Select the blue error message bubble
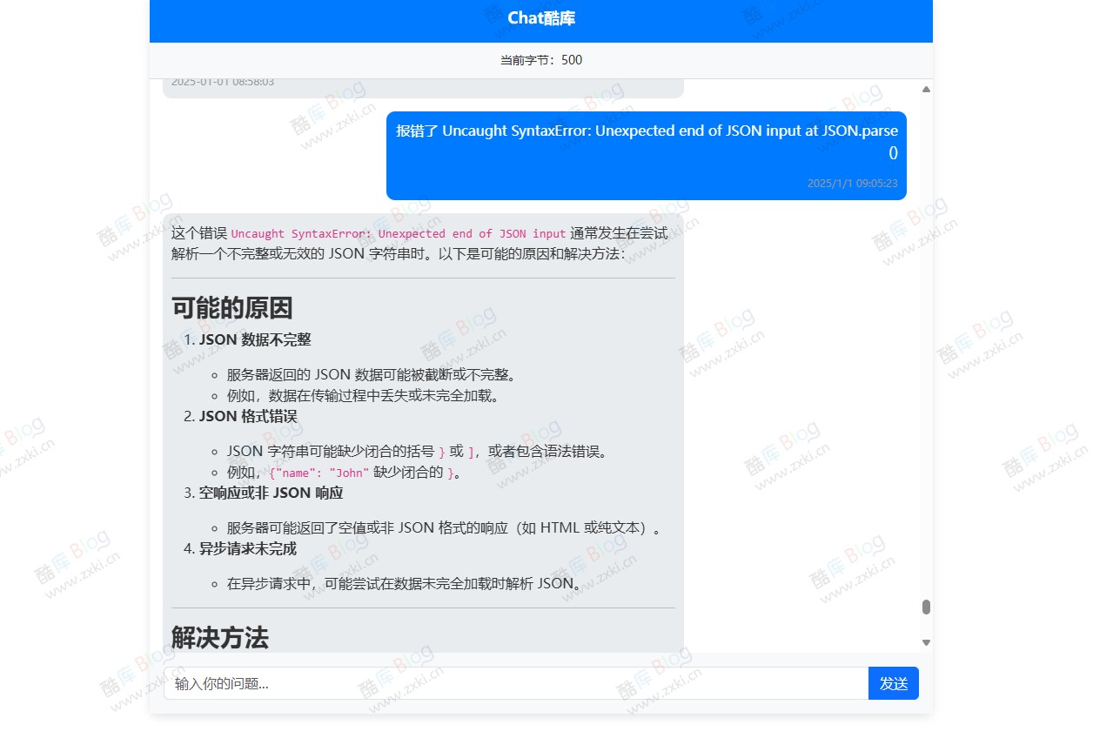The height and width of the screenshot is (745, 1093). [646, 155]
